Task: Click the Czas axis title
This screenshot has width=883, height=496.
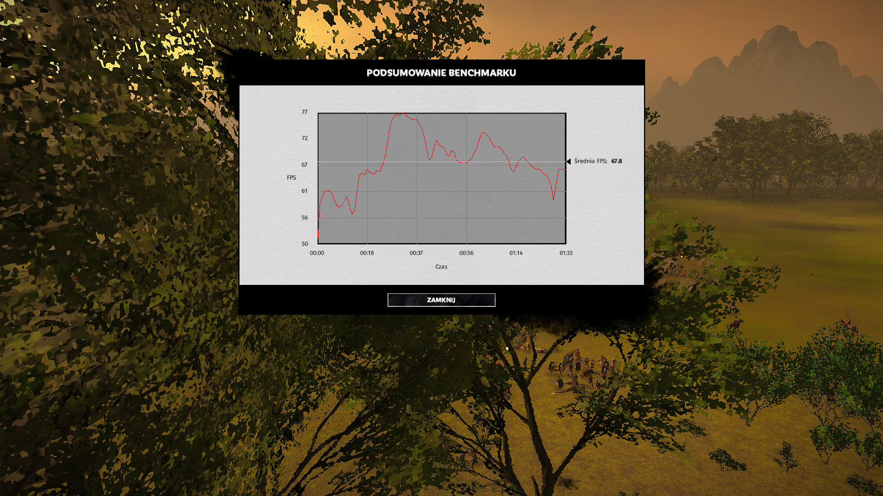Action: [441, 267]
